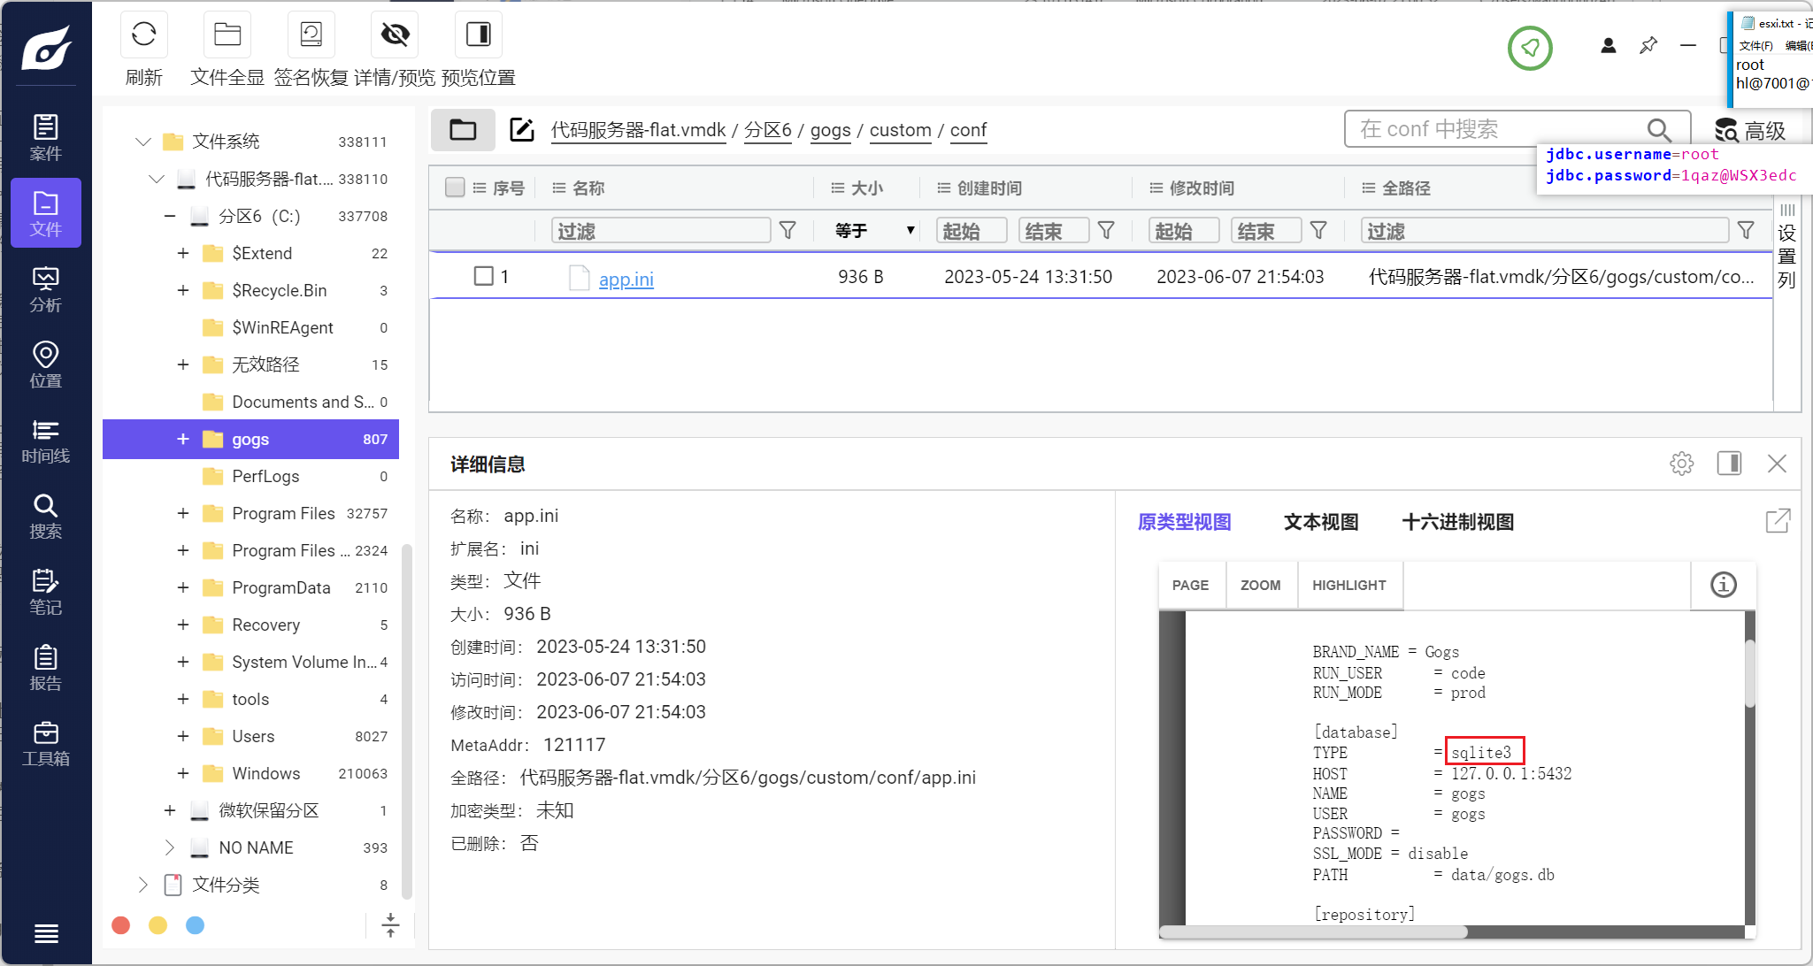1813x966 pixels.
Task: Navigate to gogs breadcrumb
Action: 830,130
